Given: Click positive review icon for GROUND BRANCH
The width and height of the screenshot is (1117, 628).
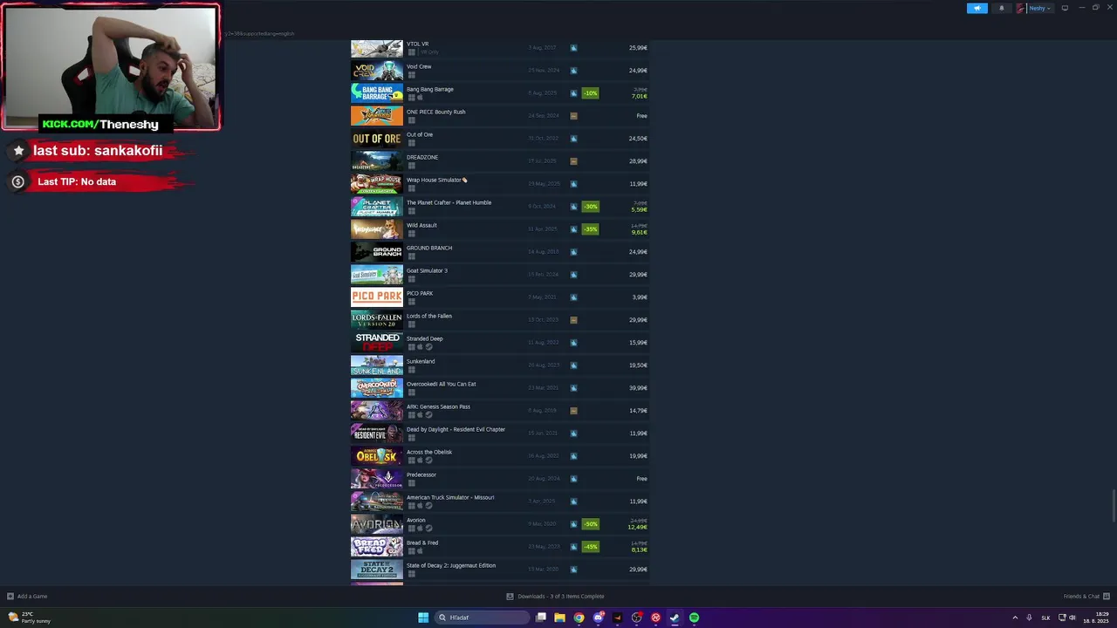Looking at the screenshot, I should (x=573, y=252).
